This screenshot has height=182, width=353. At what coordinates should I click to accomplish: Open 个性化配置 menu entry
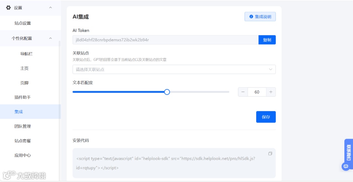click(22, 38)
